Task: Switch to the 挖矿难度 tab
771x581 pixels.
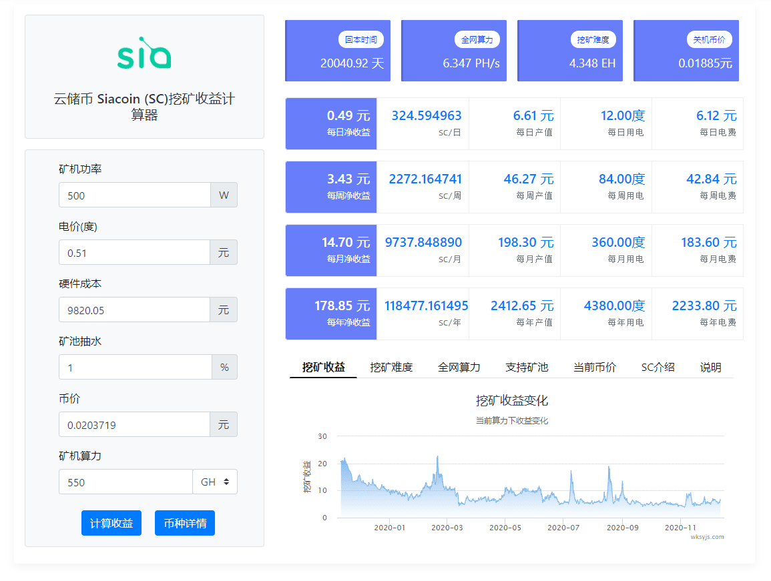Action: tap(391, 367)
